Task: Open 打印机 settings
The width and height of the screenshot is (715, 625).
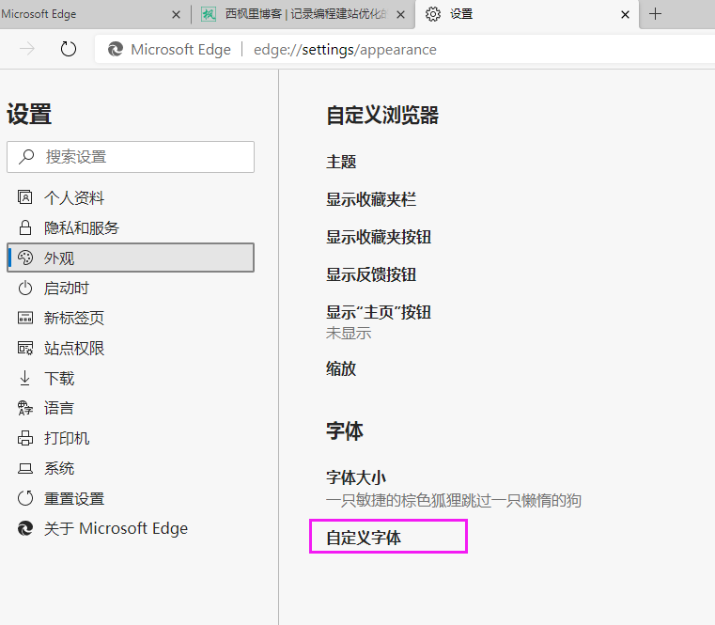Action: coord(131,438)
